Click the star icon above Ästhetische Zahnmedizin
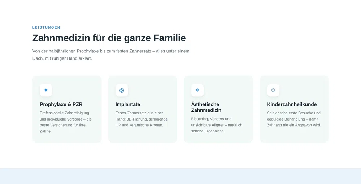The width and height of the screenshot is (361, 184). [x=197, y=90]
